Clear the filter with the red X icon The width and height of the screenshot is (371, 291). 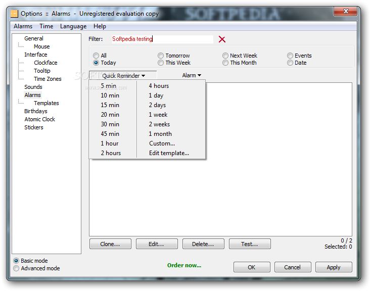[x=222, y=39]
